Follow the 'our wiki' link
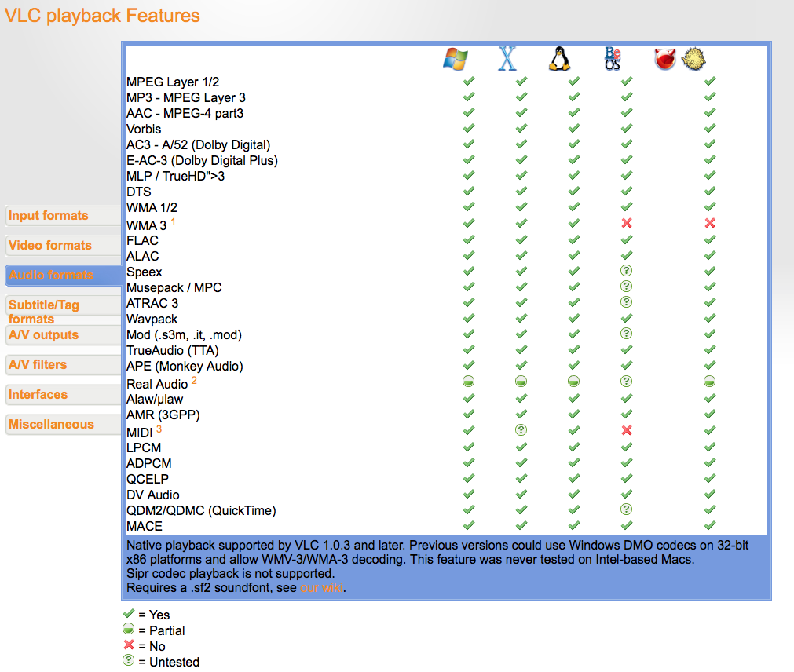 coord(321,588)
